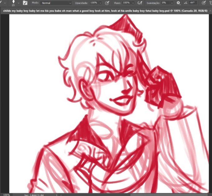Expand the Fluxo slider arrow
212x196 pixels.
click(133, 3)
